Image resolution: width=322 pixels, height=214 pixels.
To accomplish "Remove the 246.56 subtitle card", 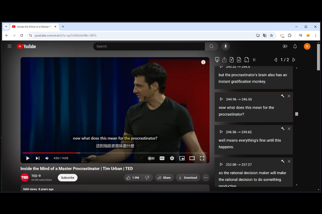I will click(289, 129).
